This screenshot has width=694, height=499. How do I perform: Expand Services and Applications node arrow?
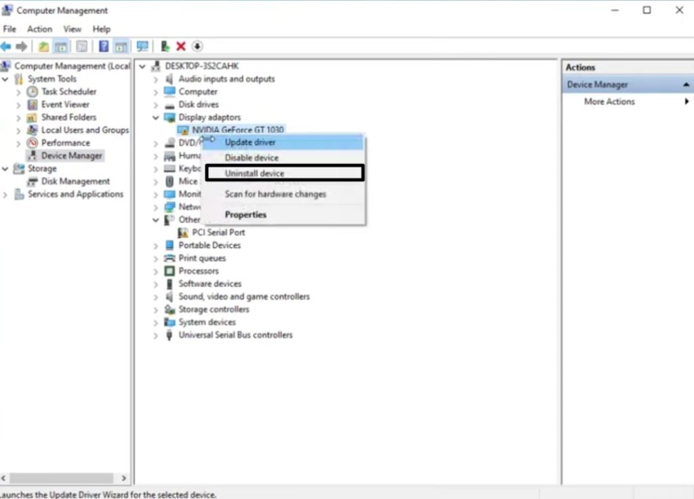tap(5, 195)
